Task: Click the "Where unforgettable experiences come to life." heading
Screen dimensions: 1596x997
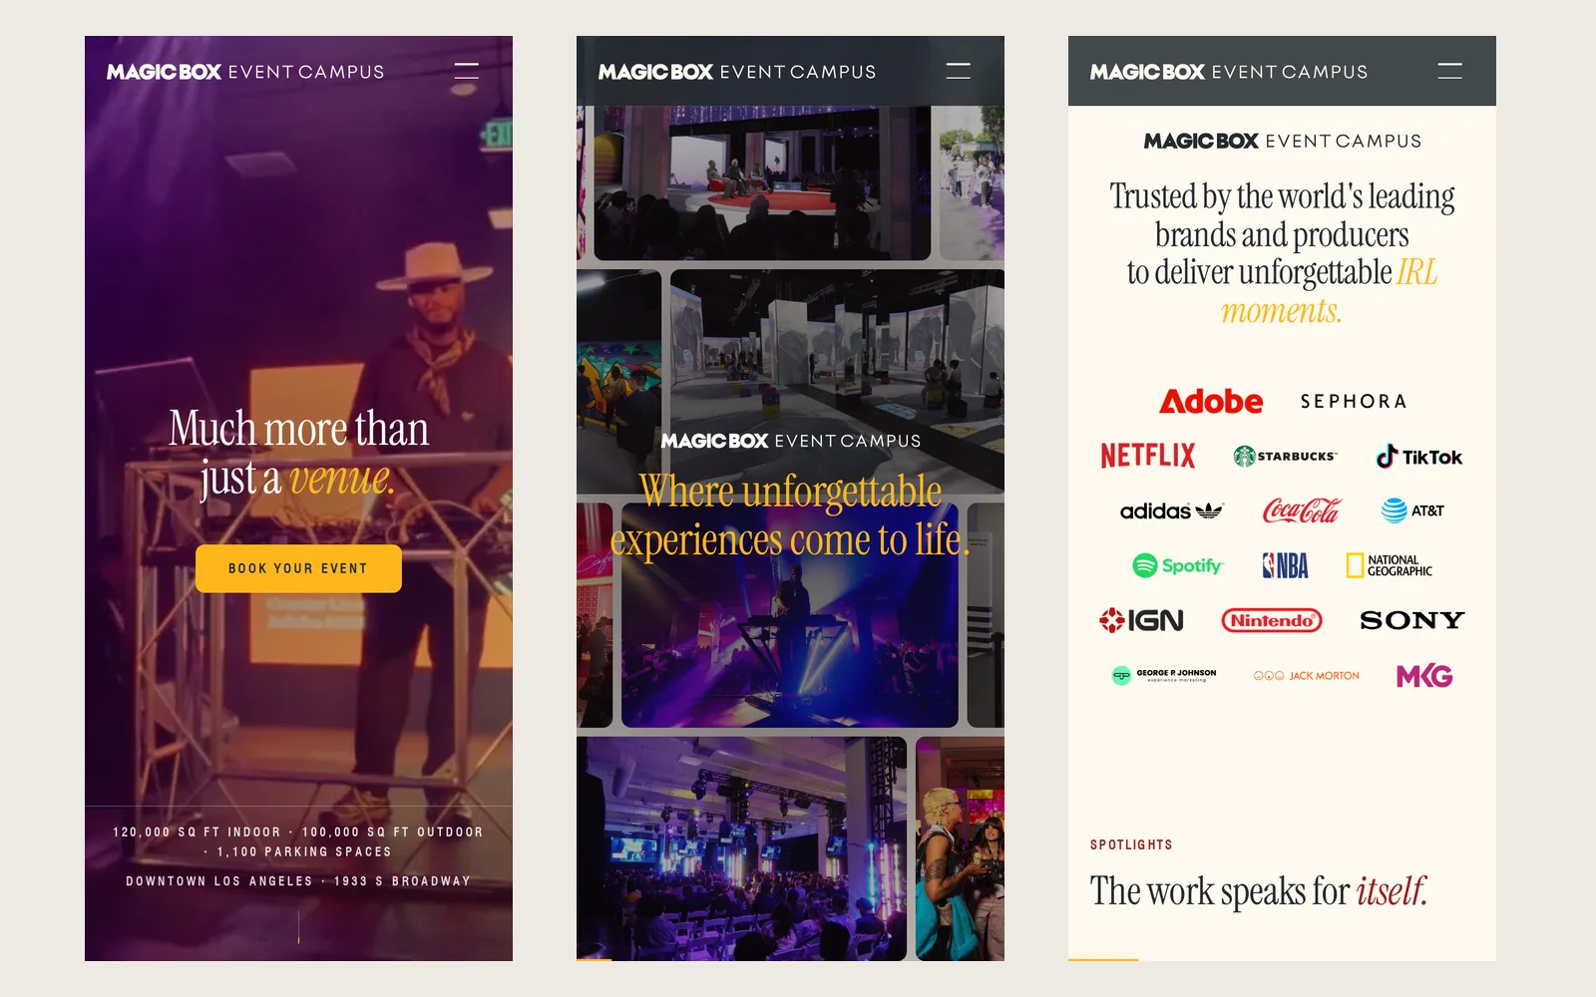Action: click(790, 515)
